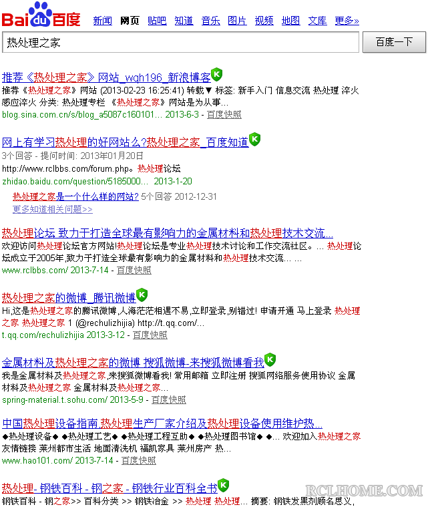Switch to 视频 category
Viewport: 428px width, 507px height.
(x=264, y=21)
